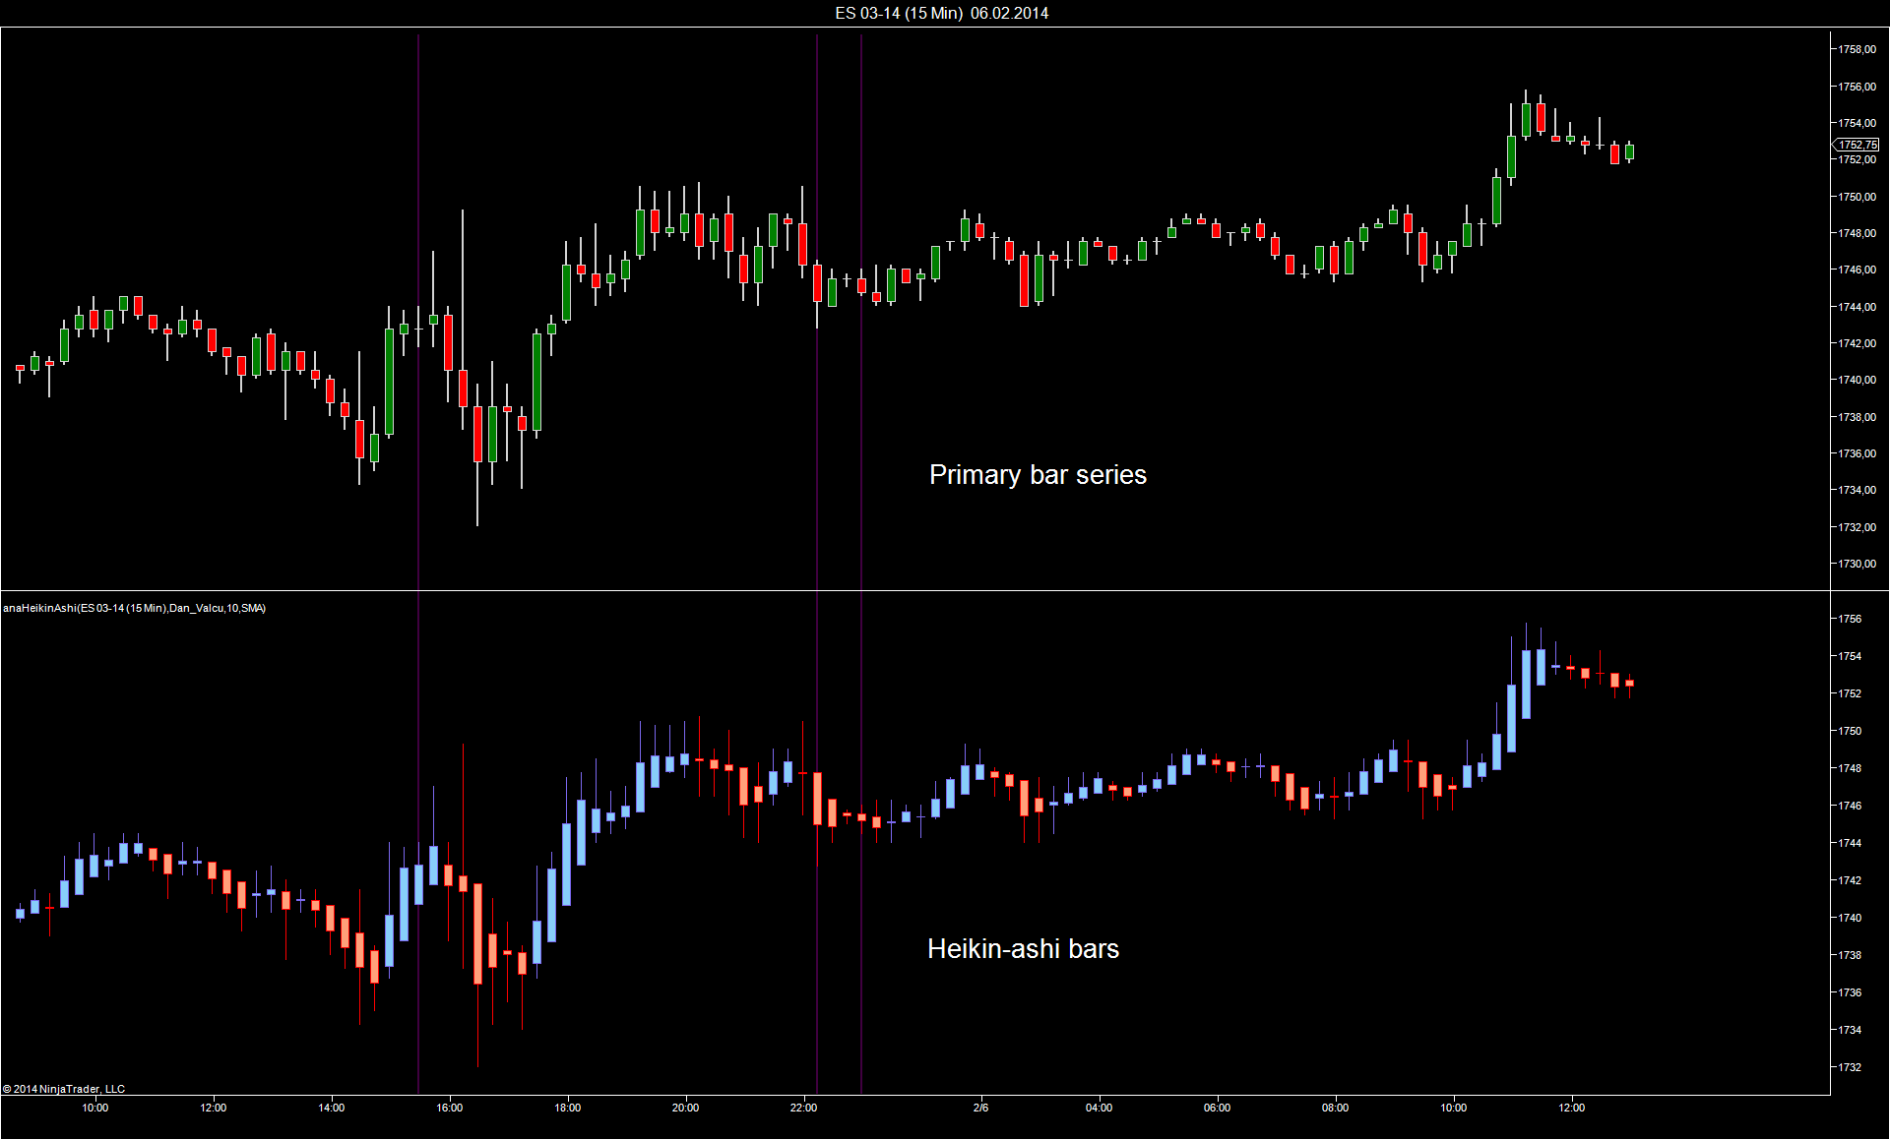1890x1140 pixels.
Task: Click the NinjaTrader, LLC copyright text
Action: 64,1089
